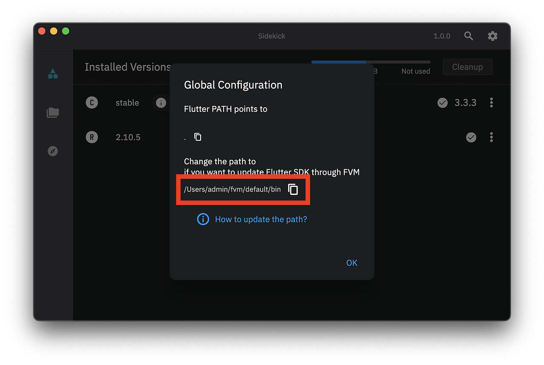Select the shapes home icon in the sidebar
The height and width of the screenshot is (365, 544).
(x=53, y=74)
